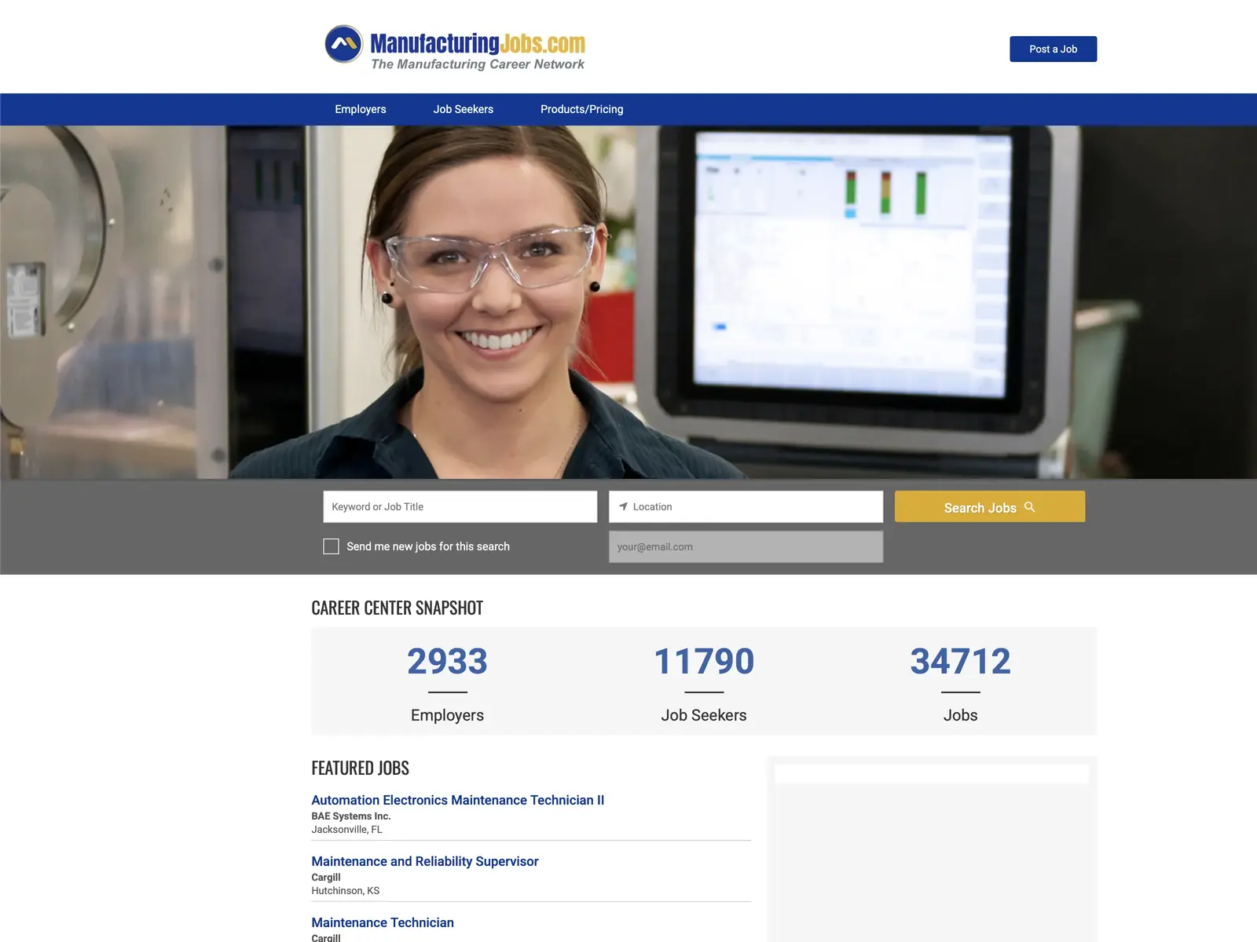Open the Maintenance Technician job listing
The height and width of the screenshot is (942, 1257).
pyautogui.click(x=382, y=922)
